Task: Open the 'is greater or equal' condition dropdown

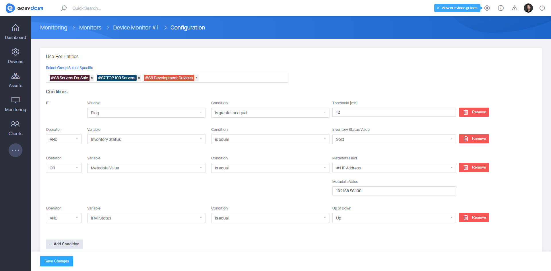Action: pos(270,113)
